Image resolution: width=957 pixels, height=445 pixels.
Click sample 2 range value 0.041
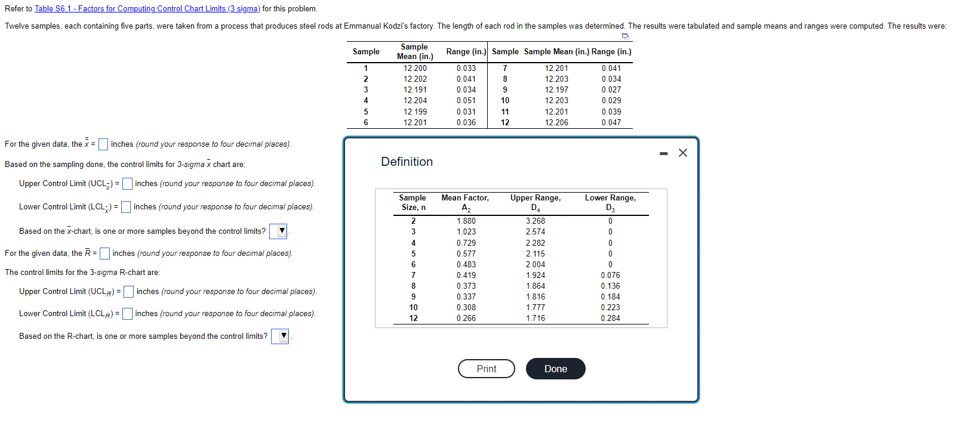pyautogui.click(x=466, y=79)
